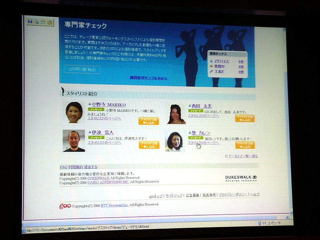Click the アーカイブ一覧へ戻る link
This screenshot has height=240, width=320.
(x=243, y=156)
